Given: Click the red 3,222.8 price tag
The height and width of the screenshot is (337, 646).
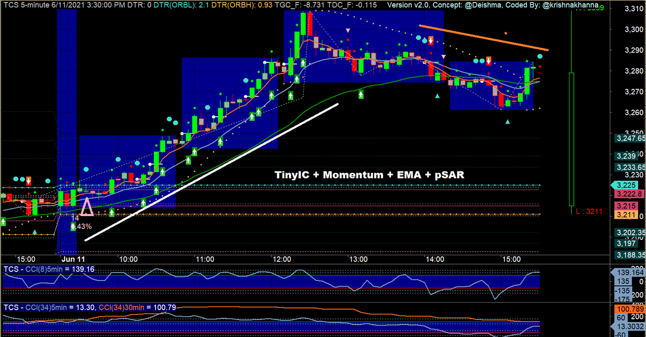Looking at the screenshot, I should [629, 193].
